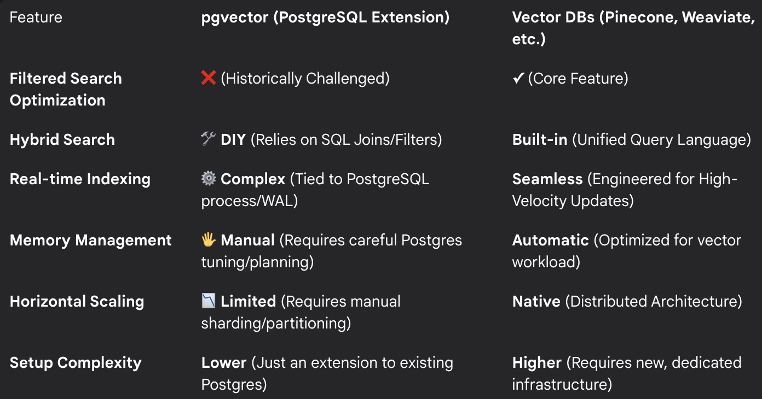Select the Setup Complexity row label

[76, 363]
